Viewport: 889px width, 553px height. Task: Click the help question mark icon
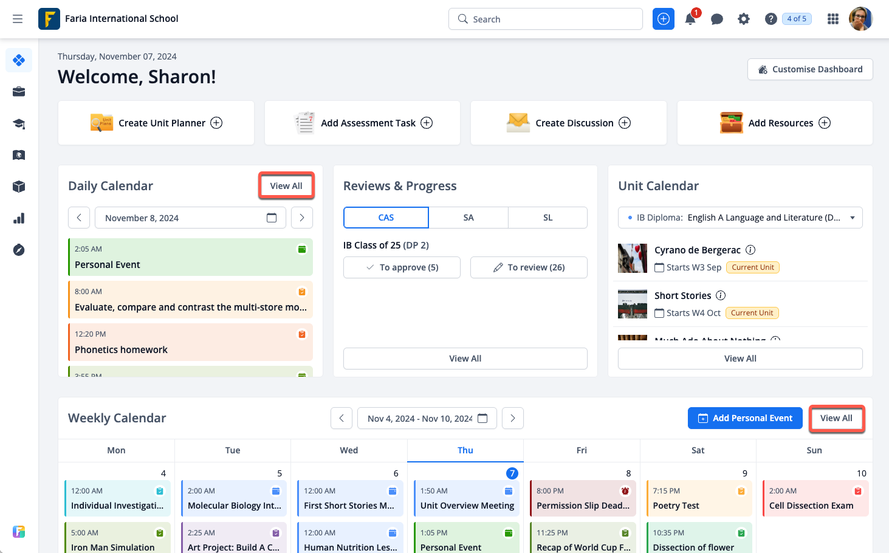click(771, 19)
